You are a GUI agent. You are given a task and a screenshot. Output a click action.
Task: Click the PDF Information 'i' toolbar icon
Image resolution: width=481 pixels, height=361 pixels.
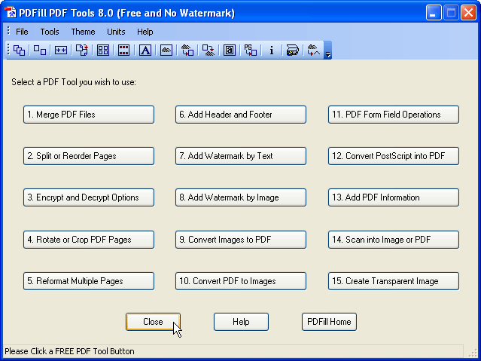pyautogui.click(x=272, y=50)
